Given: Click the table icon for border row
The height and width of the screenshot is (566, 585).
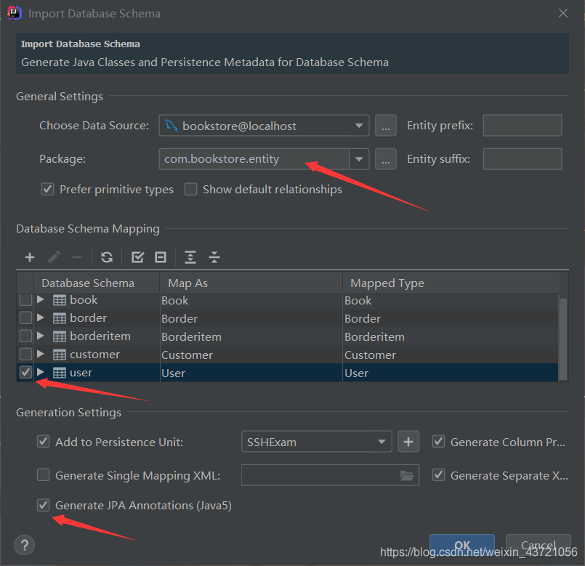Looking at the screenshot, I should pyautogui.click(x=60, y=318).
